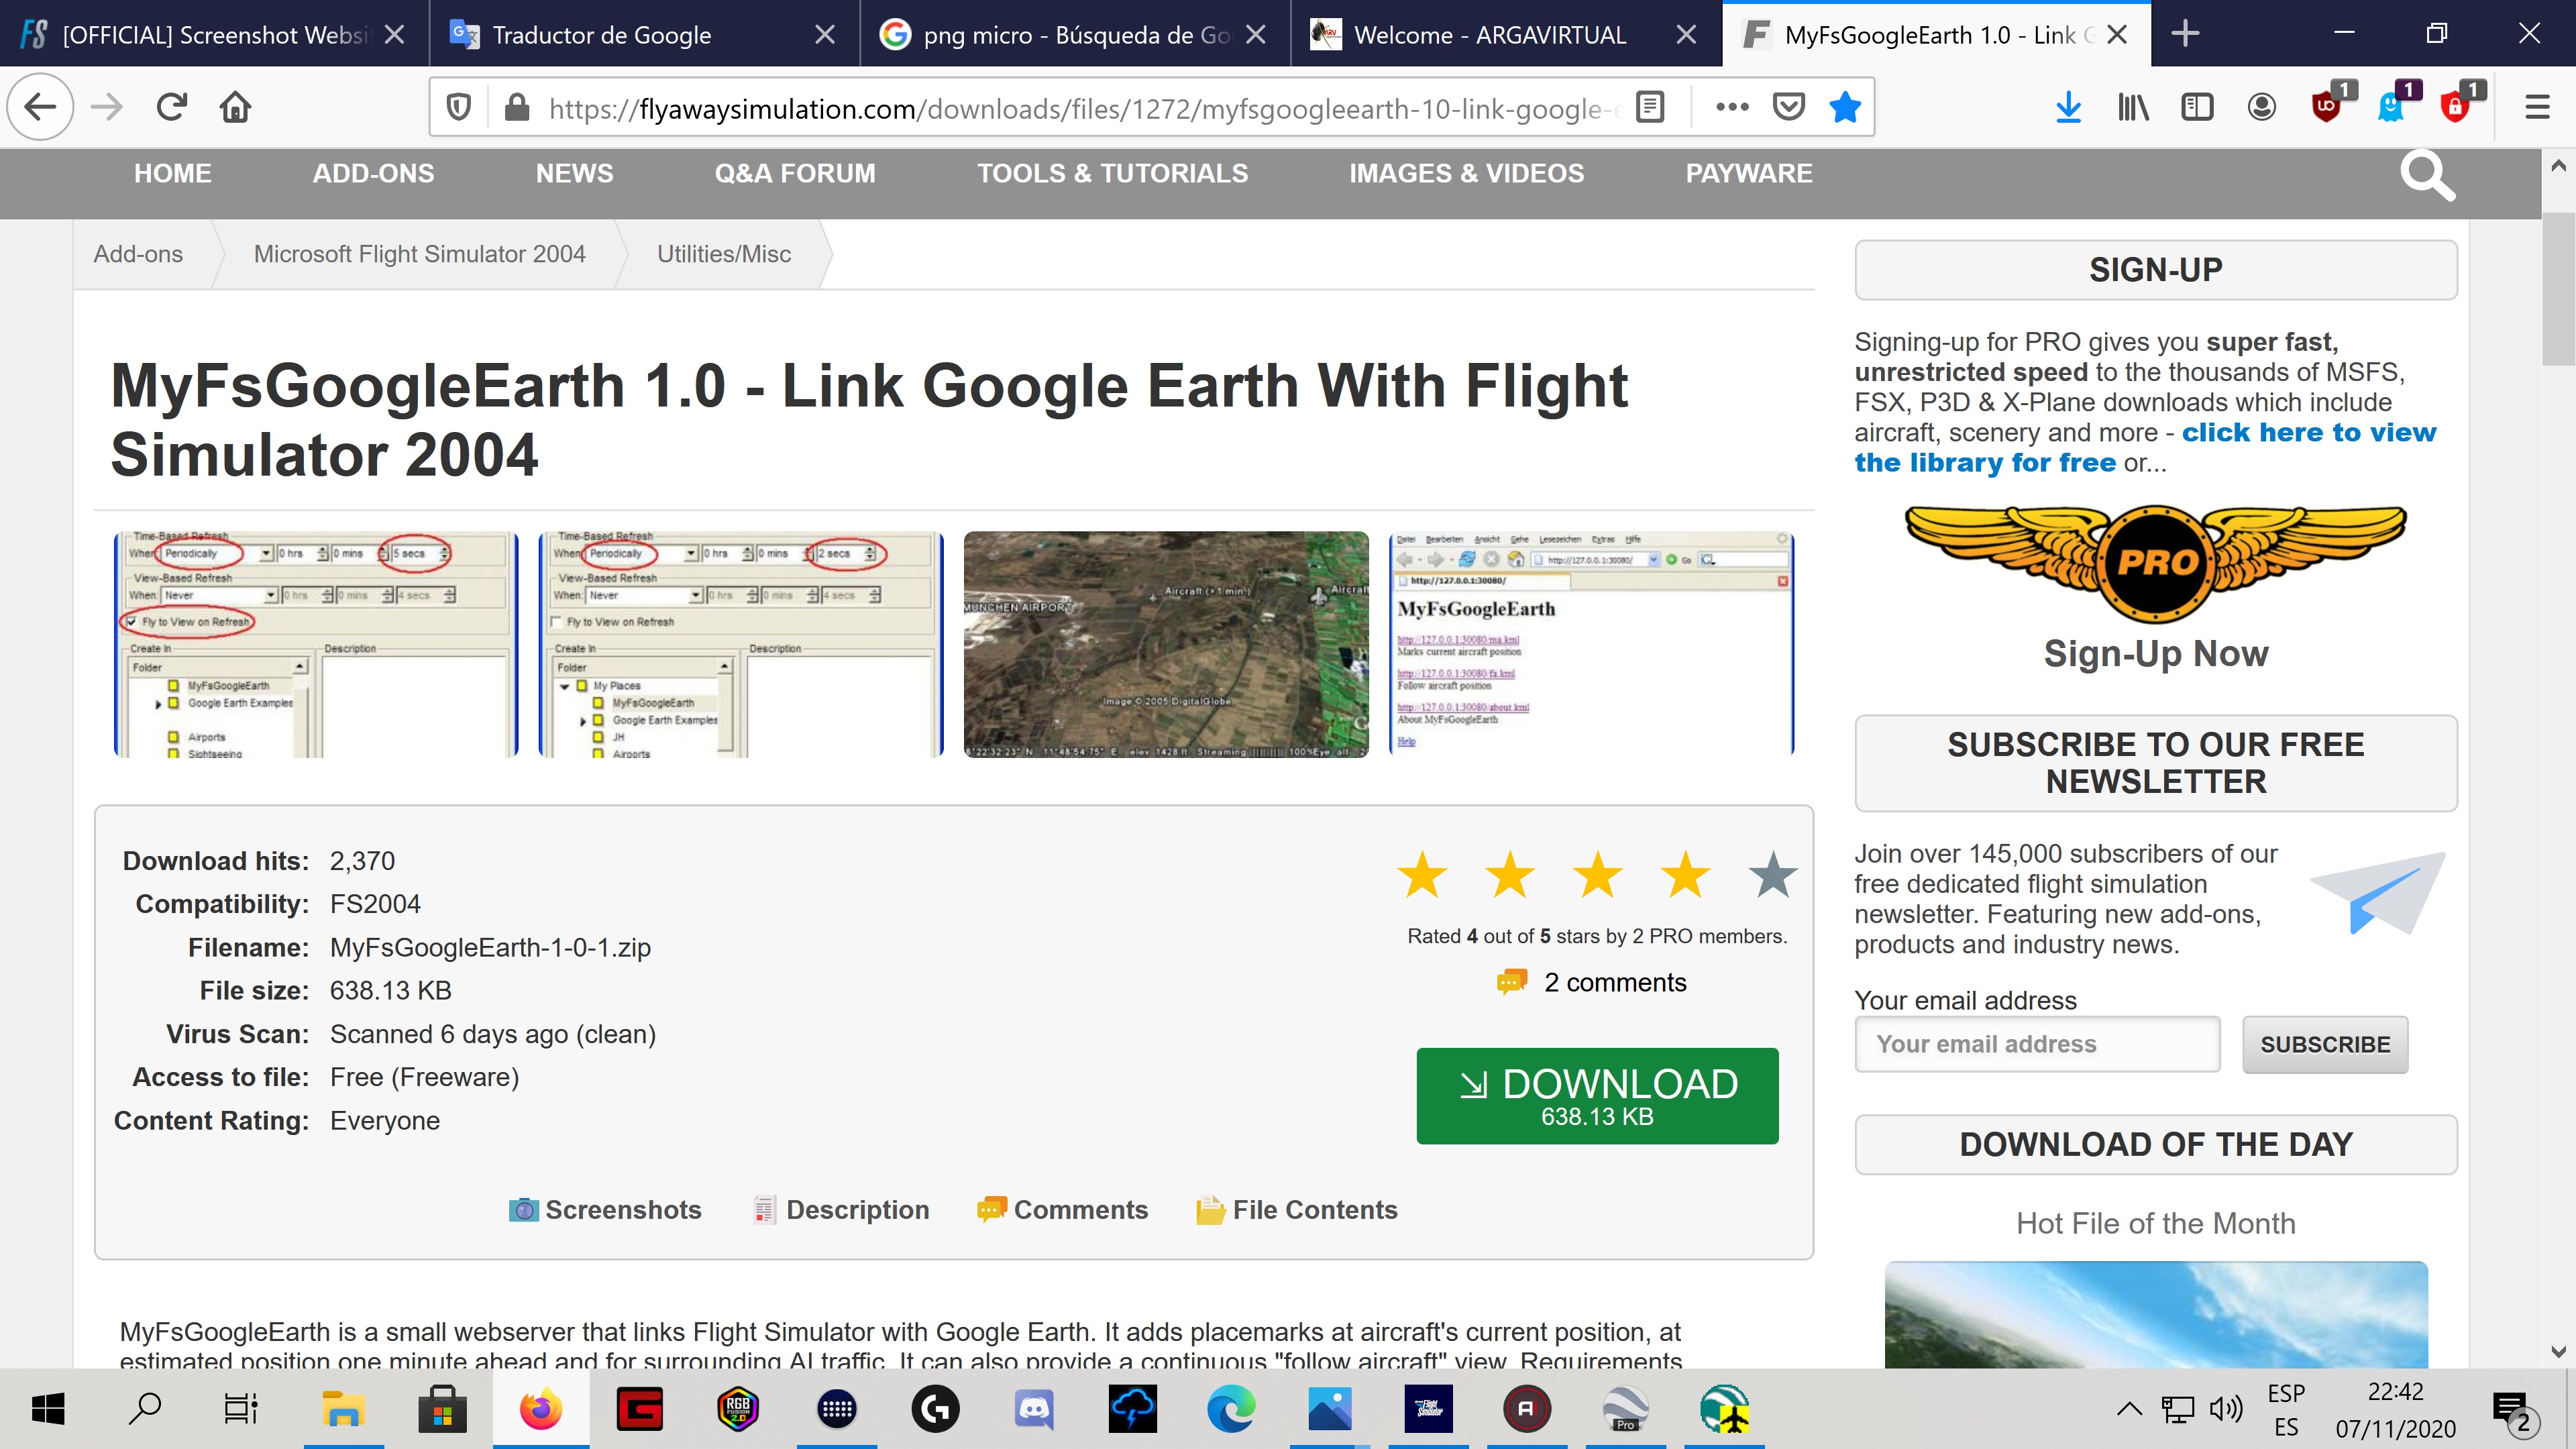Viewport: 2576px width, 1449px height.
Task: Open a new browser tab
Action: (x=2185, y=34)
